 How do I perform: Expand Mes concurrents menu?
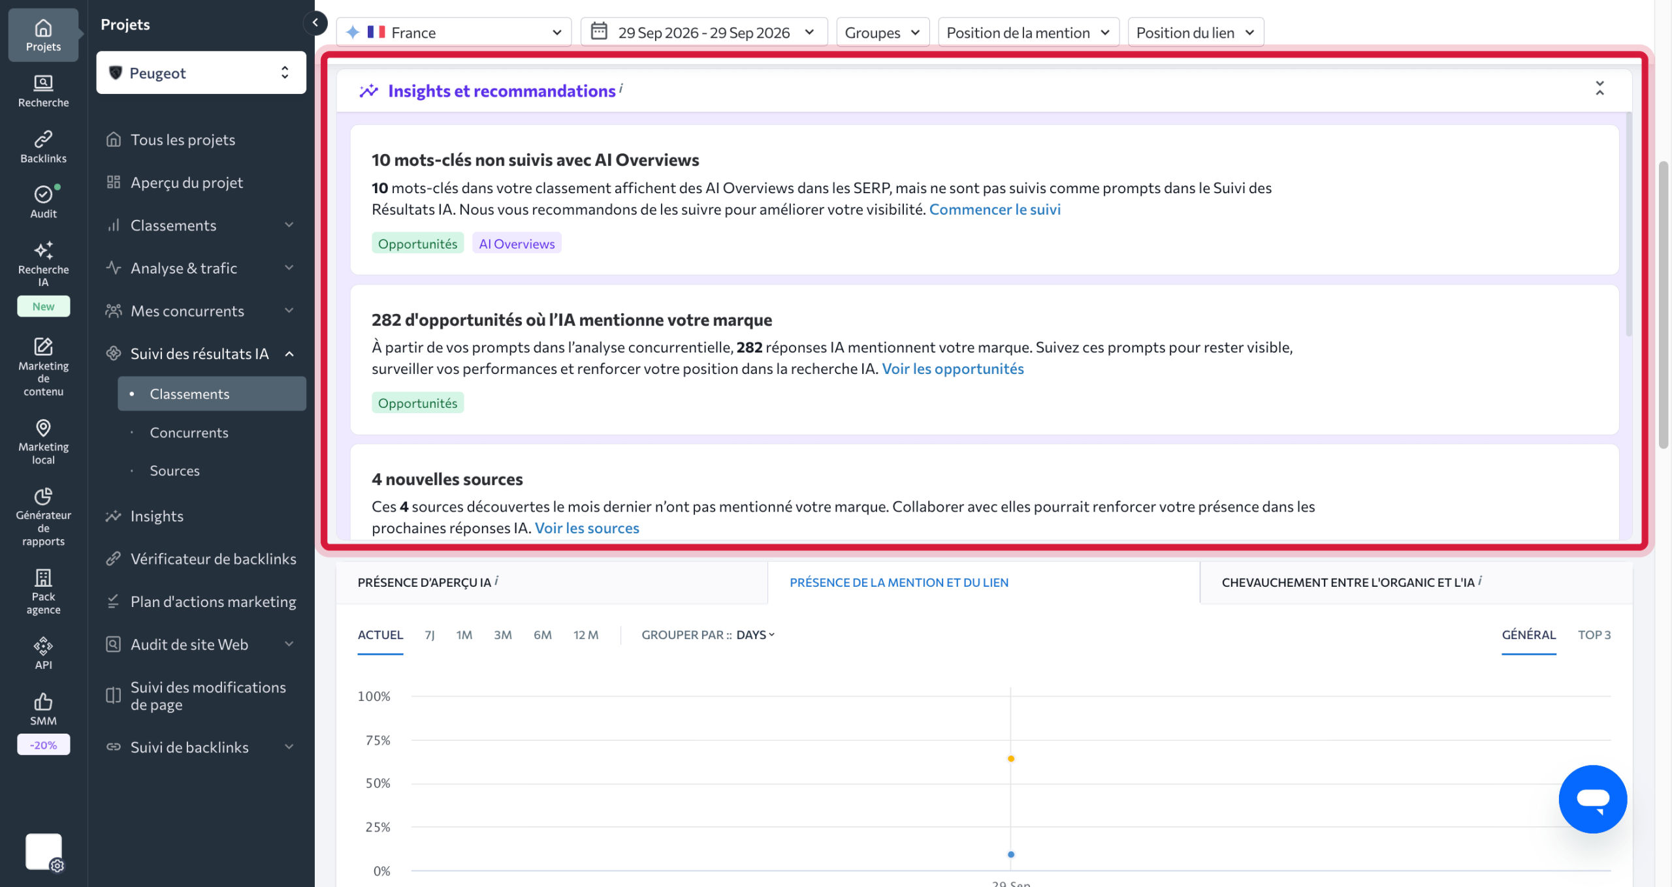click(289, 311)
